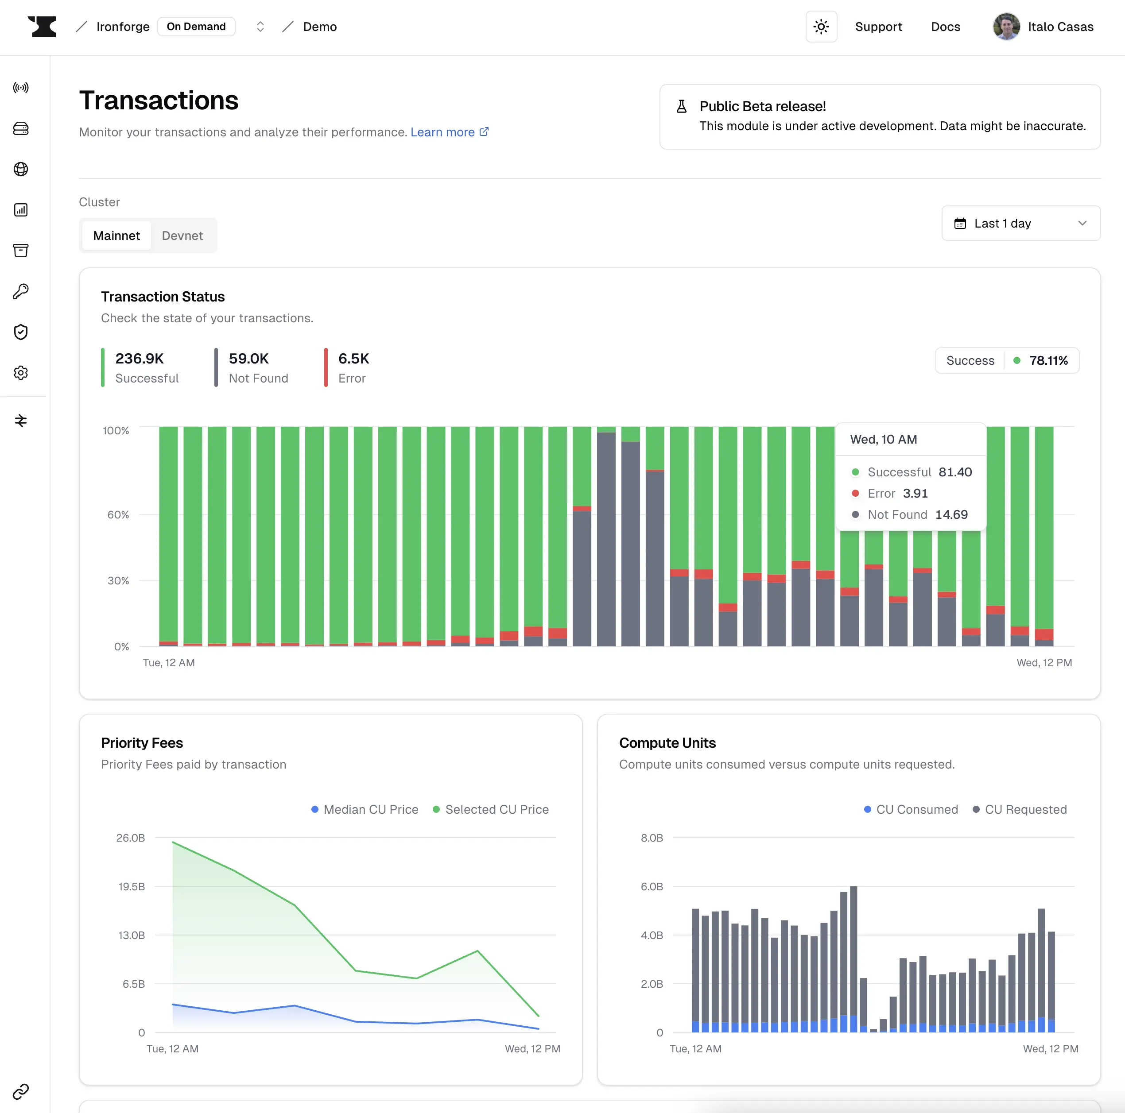The image size is (1125, 1113).
Task: Click the globe network icon
Action: coord(21,170)
